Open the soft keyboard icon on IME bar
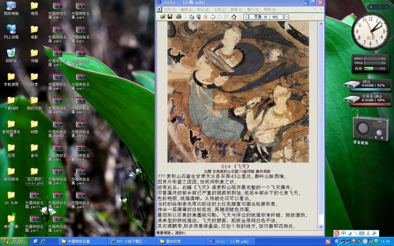Viewport: 394px width, 246px height. coord(362,233)
